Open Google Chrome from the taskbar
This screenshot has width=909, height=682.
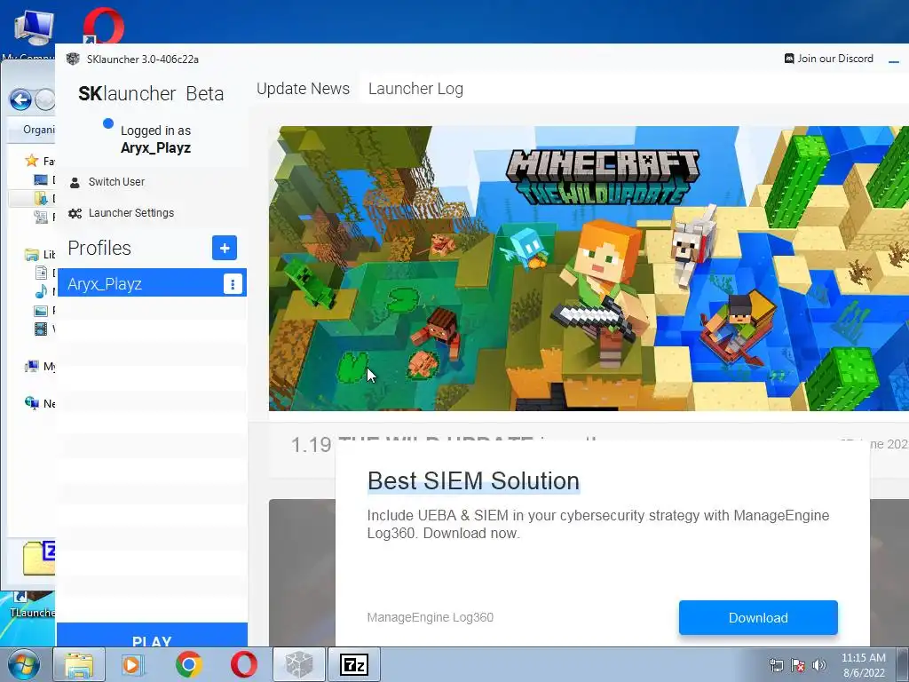pyautogui.click(x=189, y=664)
